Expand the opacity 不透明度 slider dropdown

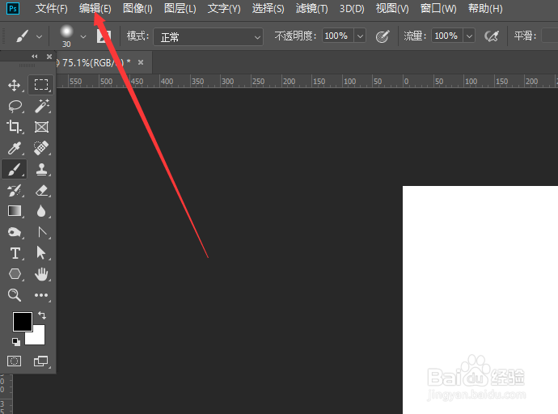360,36
